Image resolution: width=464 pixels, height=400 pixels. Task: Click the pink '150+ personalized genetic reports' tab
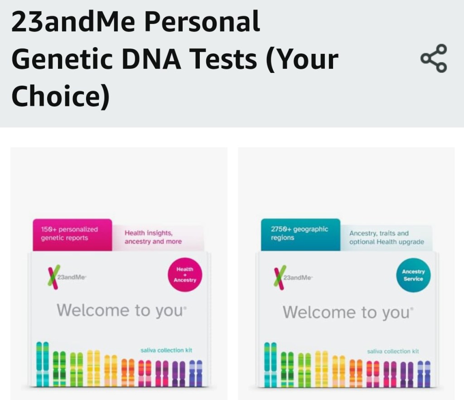[72, 234]
